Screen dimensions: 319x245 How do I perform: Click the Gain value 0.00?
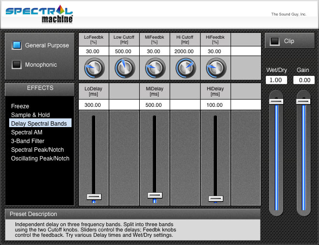(x=304, y=80)
